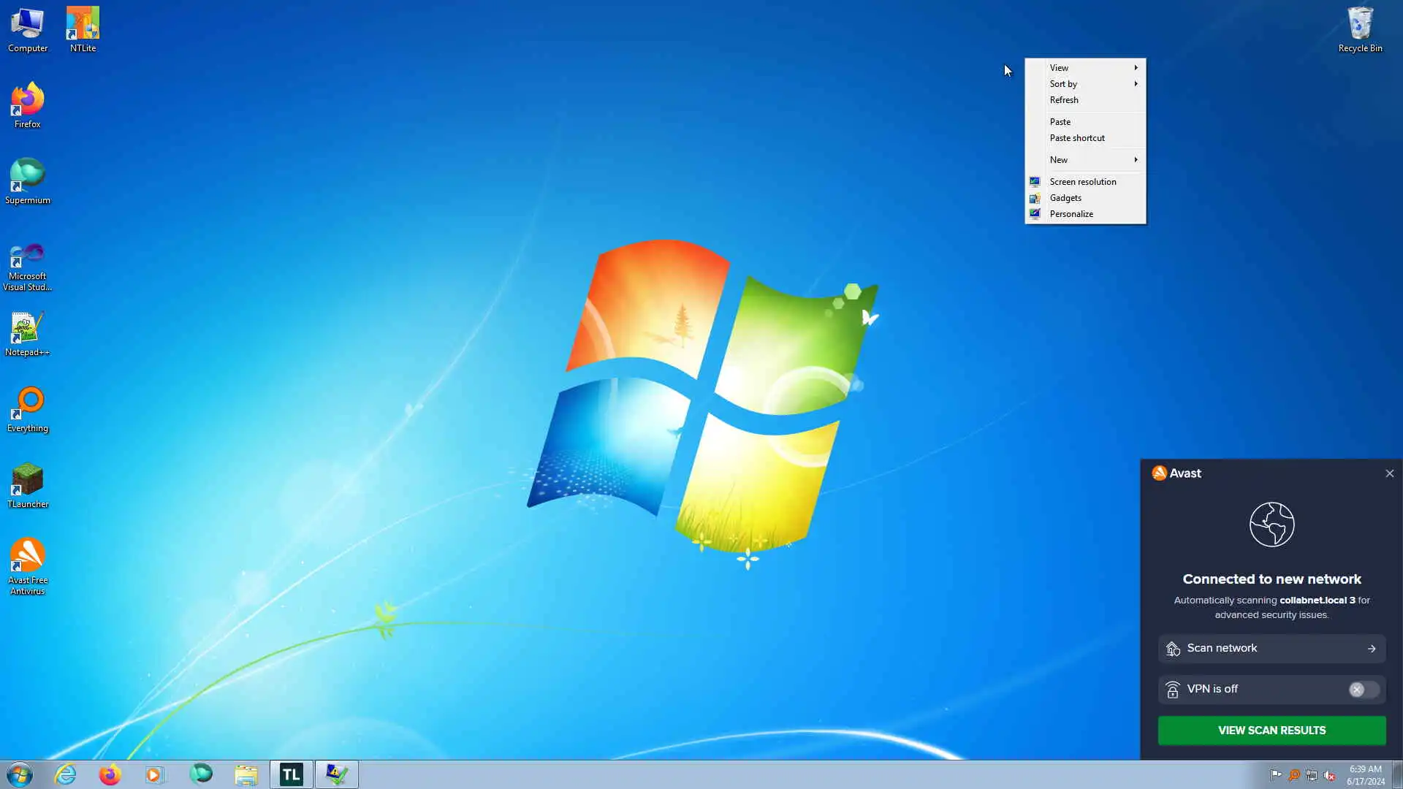Screen dimensions: 1403x789
Task: Click the VIEW SCAN RESULTS button
Action: 1271,731
